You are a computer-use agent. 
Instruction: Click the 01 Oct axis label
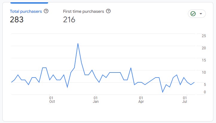[52, 100]
